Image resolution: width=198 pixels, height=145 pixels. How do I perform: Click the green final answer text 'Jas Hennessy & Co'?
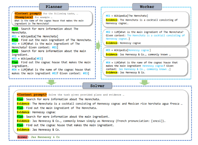pos(45,137)
